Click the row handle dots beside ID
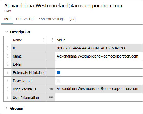The image size is (143, 114). coord(8,48)
